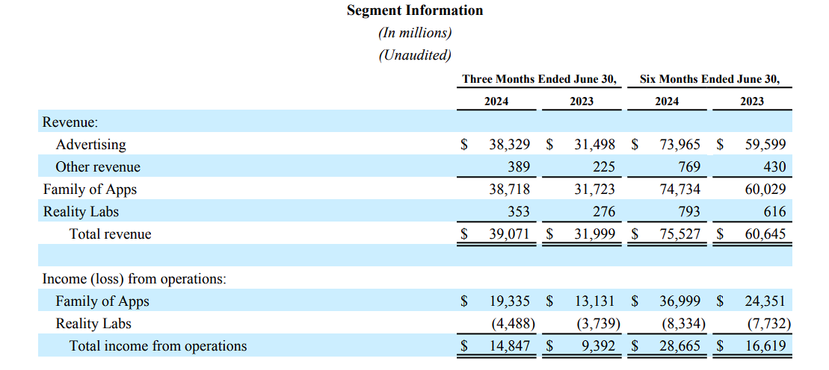Image resolution: width=829 pixels, height=370 pixels.
Task: Click the "Total revenue" row label
Action: click(110, 233)
